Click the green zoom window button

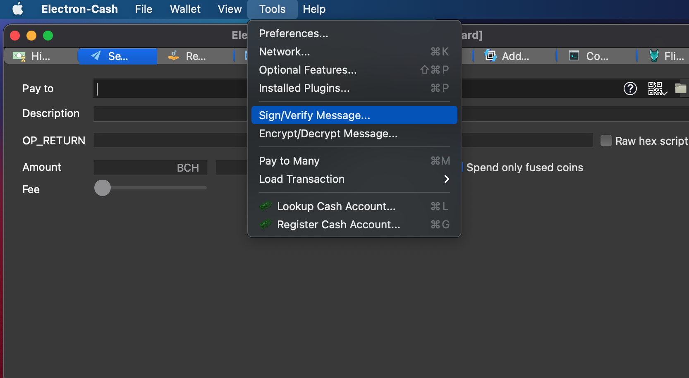[48, 36]
